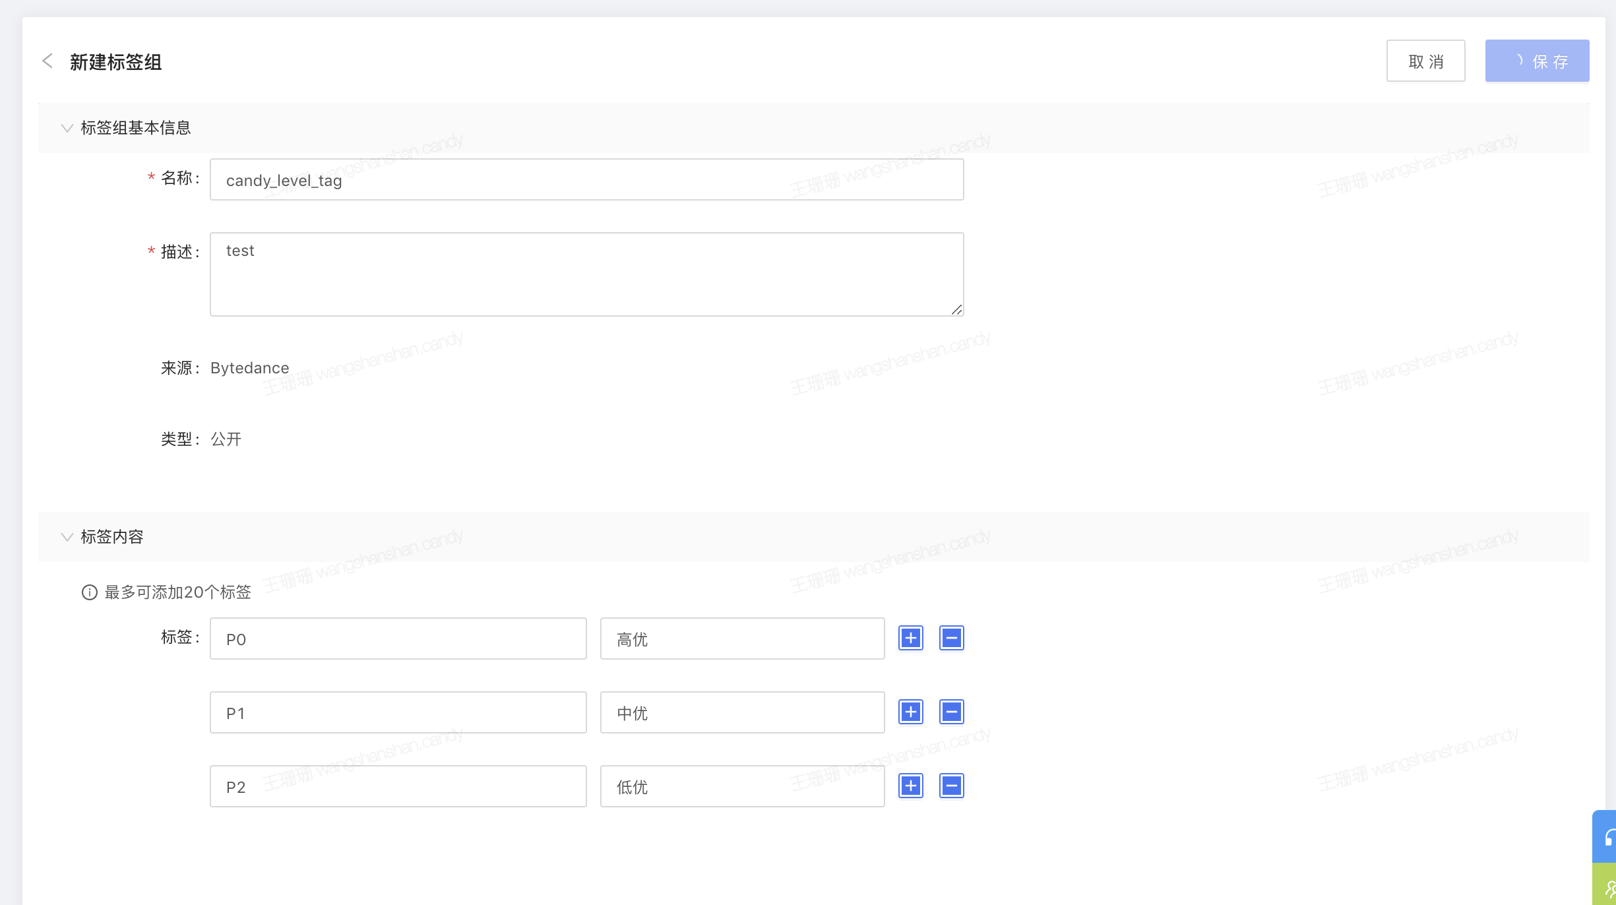1616x905 pixels.
Task: Collapse the 标签内容 section
Action: pos(67,537)
